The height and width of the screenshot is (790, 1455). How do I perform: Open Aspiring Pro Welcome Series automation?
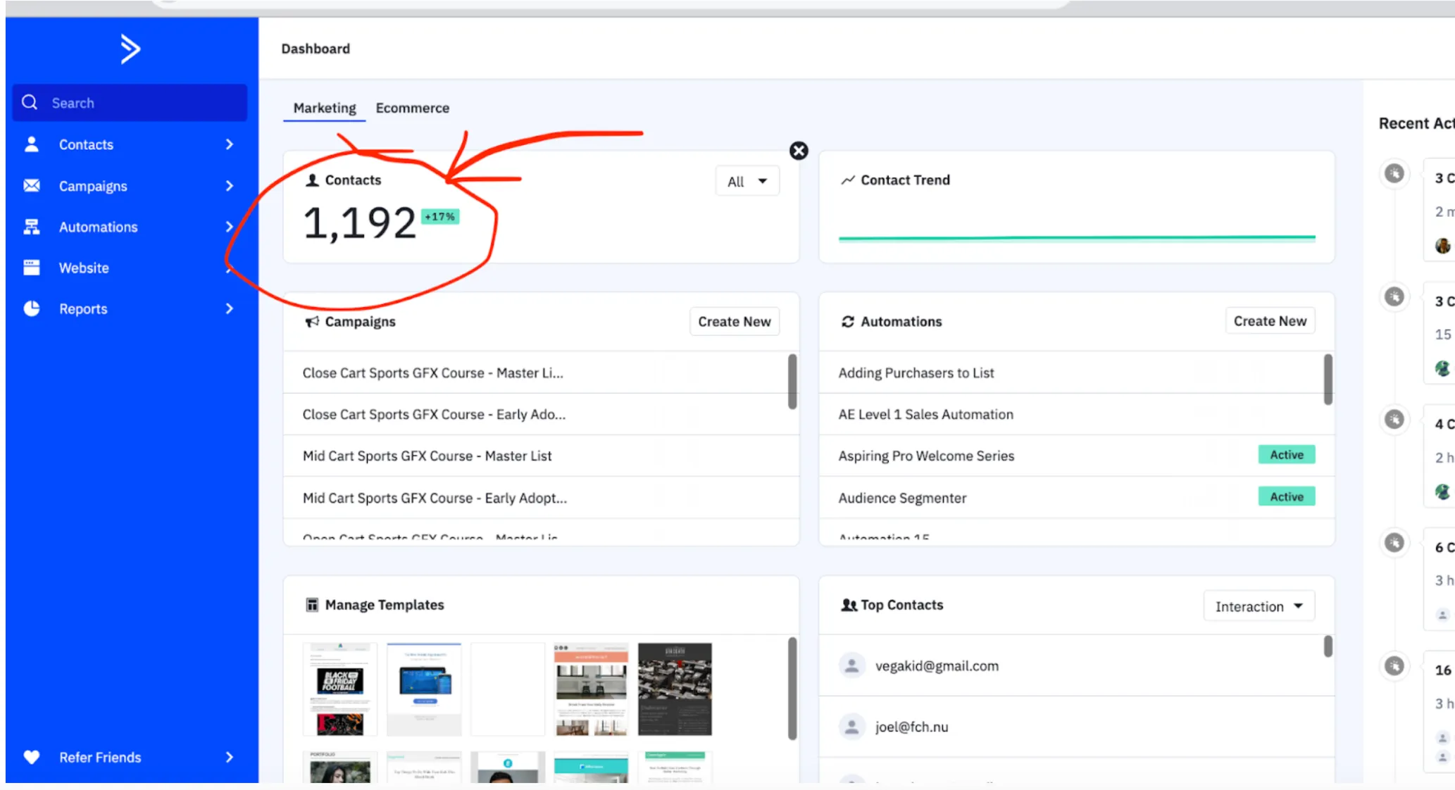coord(926,456)
